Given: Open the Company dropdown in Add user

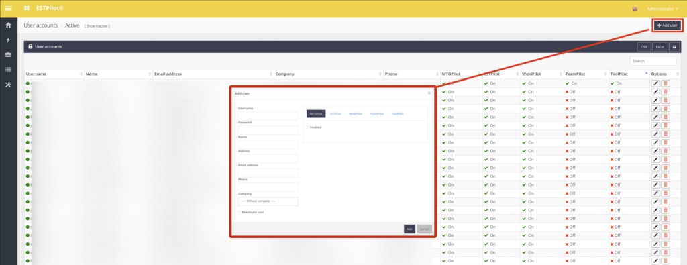Looking at the screenshot, I should [x=268, y=201].
